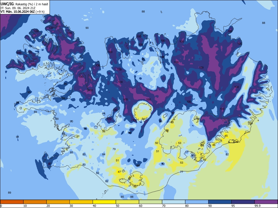Screen dimensions: 278x208
Task: Select the bright yellow 40–50 legend swatch
Action: coord(104,202)
